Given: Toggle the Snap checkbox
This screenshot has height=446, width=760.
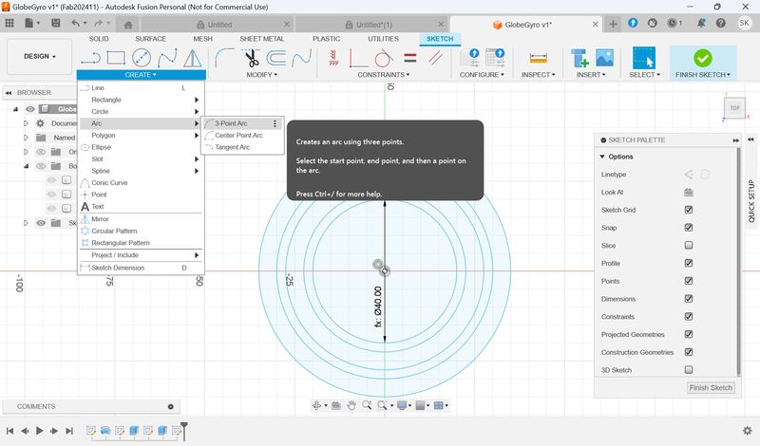Looking at the screenshot, I should 688,228.
